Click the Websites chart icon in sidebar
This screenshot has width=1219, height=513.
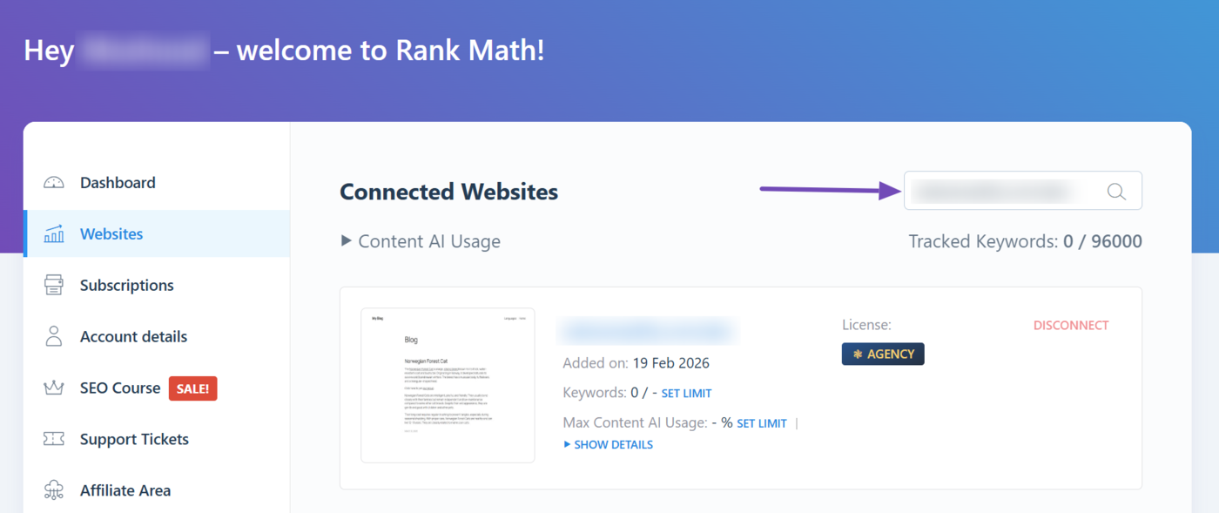click(x=54, y=233)
